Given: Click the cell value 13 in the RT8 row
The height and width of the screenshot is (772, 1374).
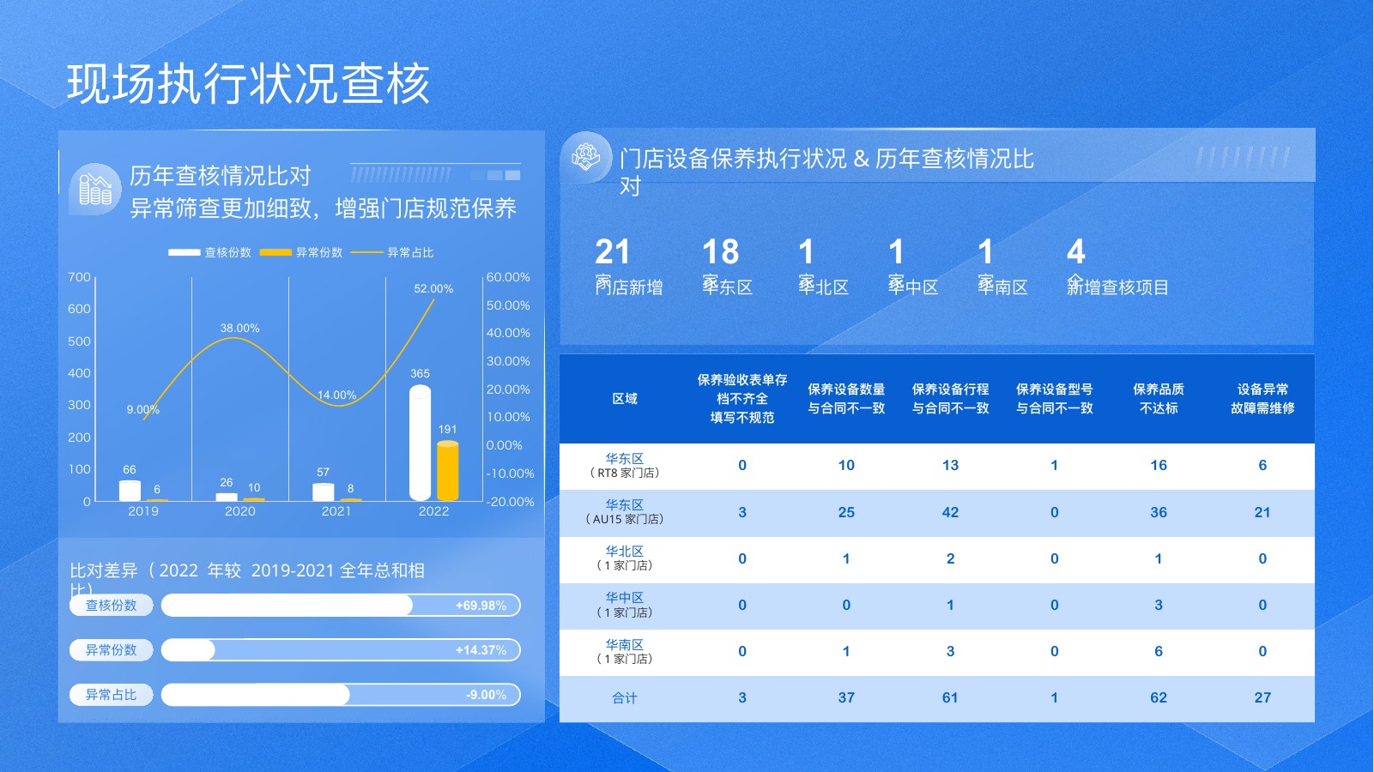Looking at the screenshot, I should tap(950, 465).
